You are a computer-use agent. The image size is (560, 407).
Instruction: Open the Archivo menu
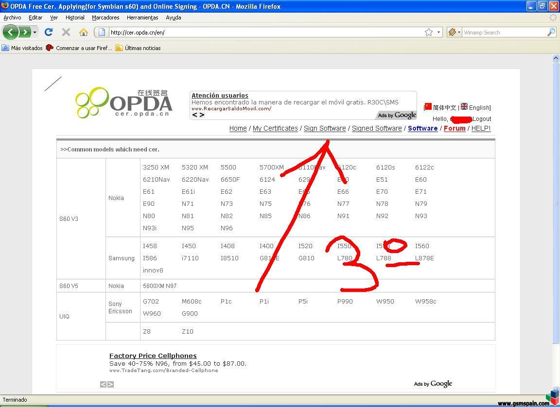12,17
